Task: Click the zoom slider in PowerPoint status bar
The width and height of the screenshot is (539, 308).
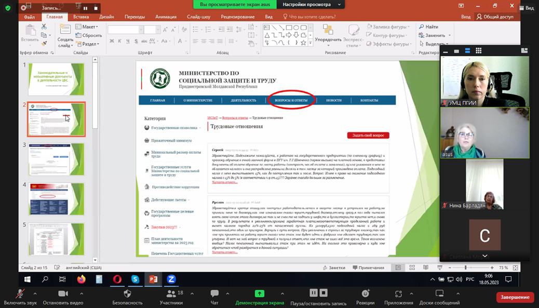Action: click(465, 268)
